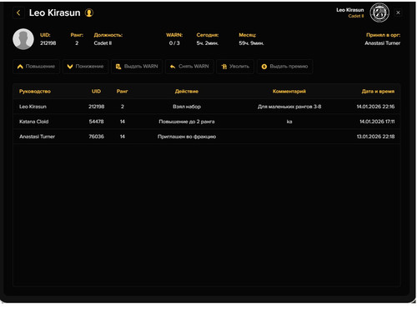
Task: Click the WARN counter value 0 / 3
Action: (x=174, y=43)
